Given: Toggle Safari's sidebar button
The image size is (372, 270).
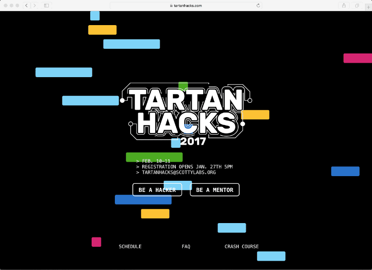Looking at the screenshot, I should (46, 6).
